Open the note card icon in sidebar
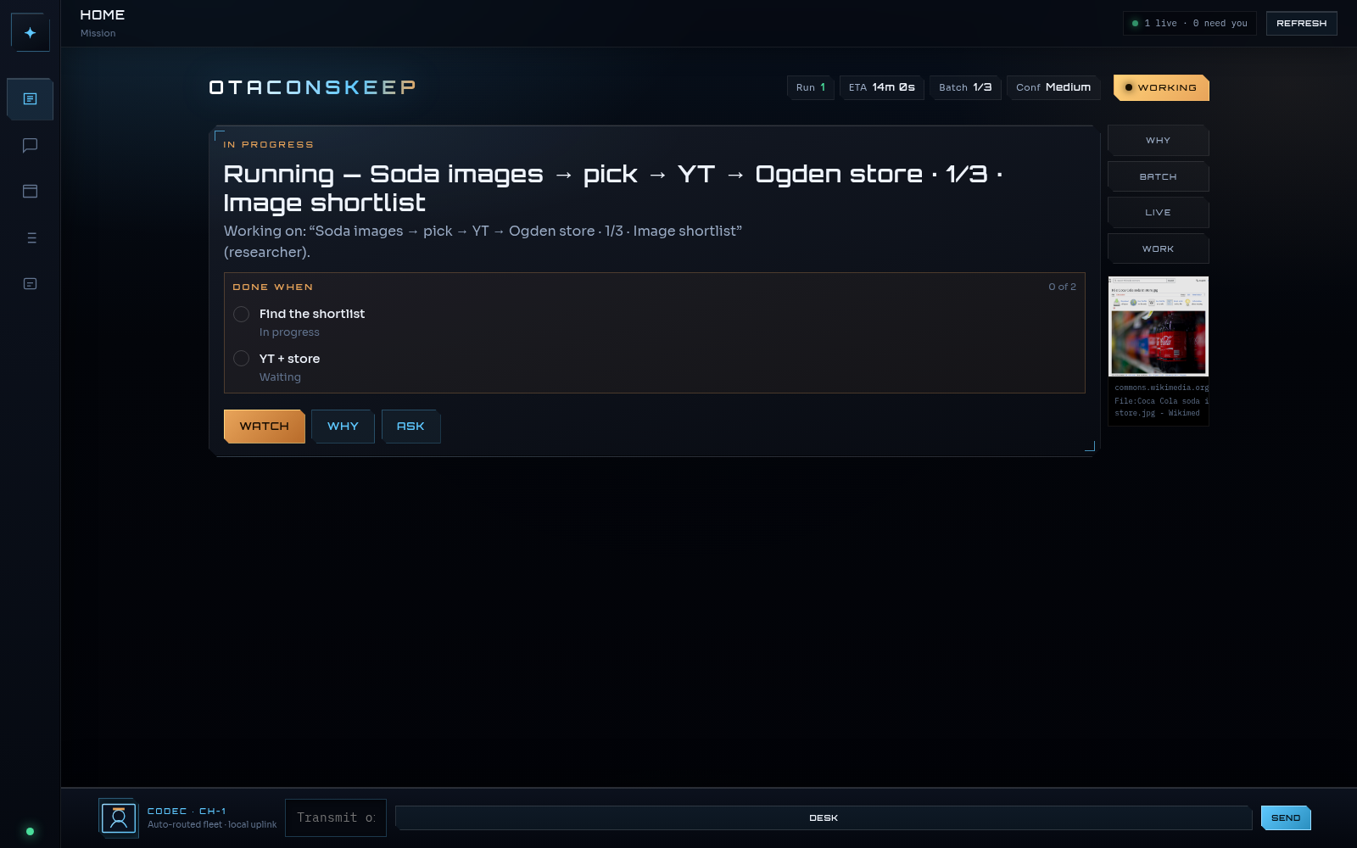This screenshot has height=848, width=1357. (30, 284)
